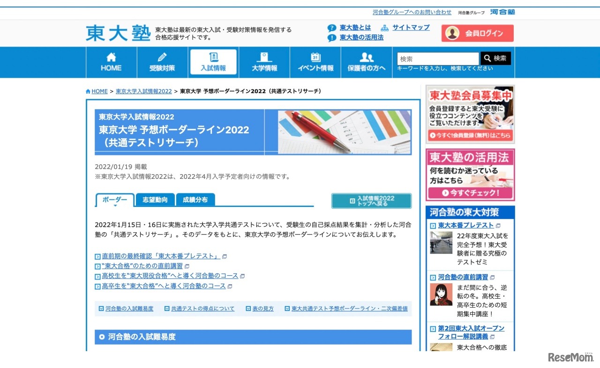The width and height of the screenshot is (600, 368).
Task: Open the 東大塾とは link
Action: coord(355,28)
